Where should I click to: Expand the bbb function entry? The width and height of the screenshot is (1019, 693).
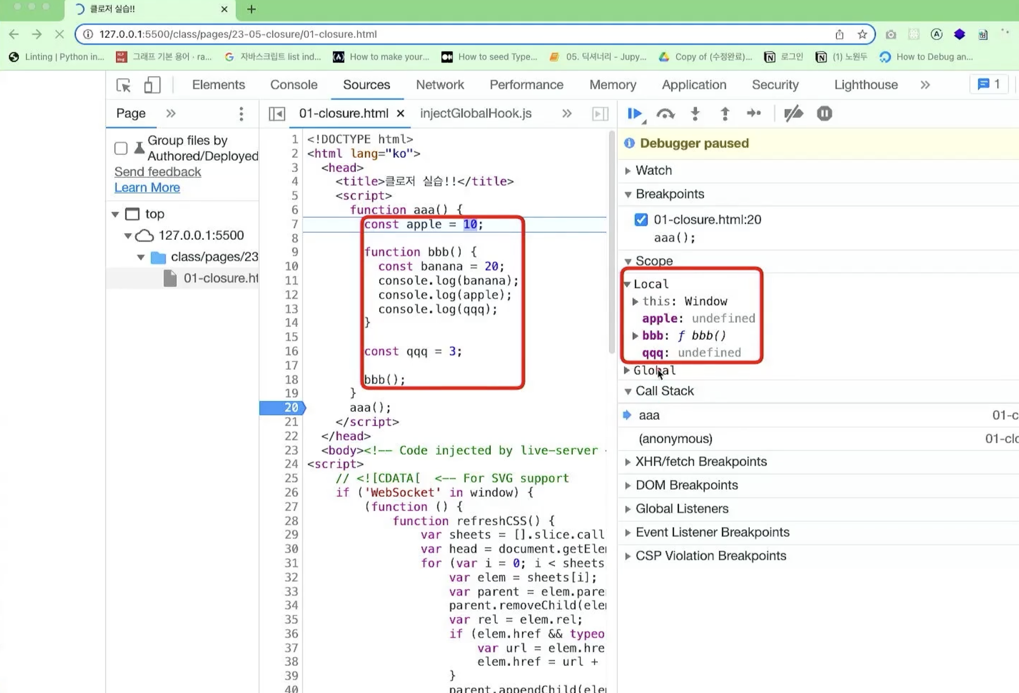(x=635, y=336)
